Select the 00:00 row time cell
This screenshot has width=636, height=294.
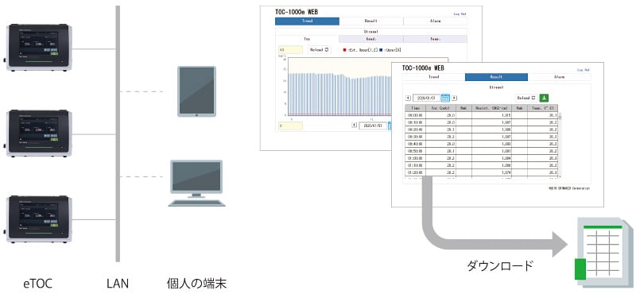415,115
